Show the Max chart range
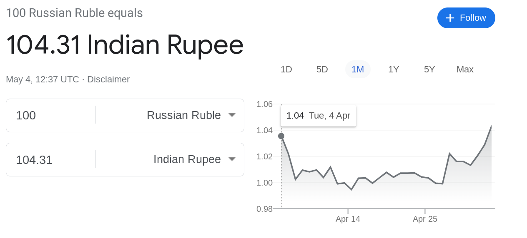Image resolution: width=527 pixels, height=238 pixels. [465, 69]
